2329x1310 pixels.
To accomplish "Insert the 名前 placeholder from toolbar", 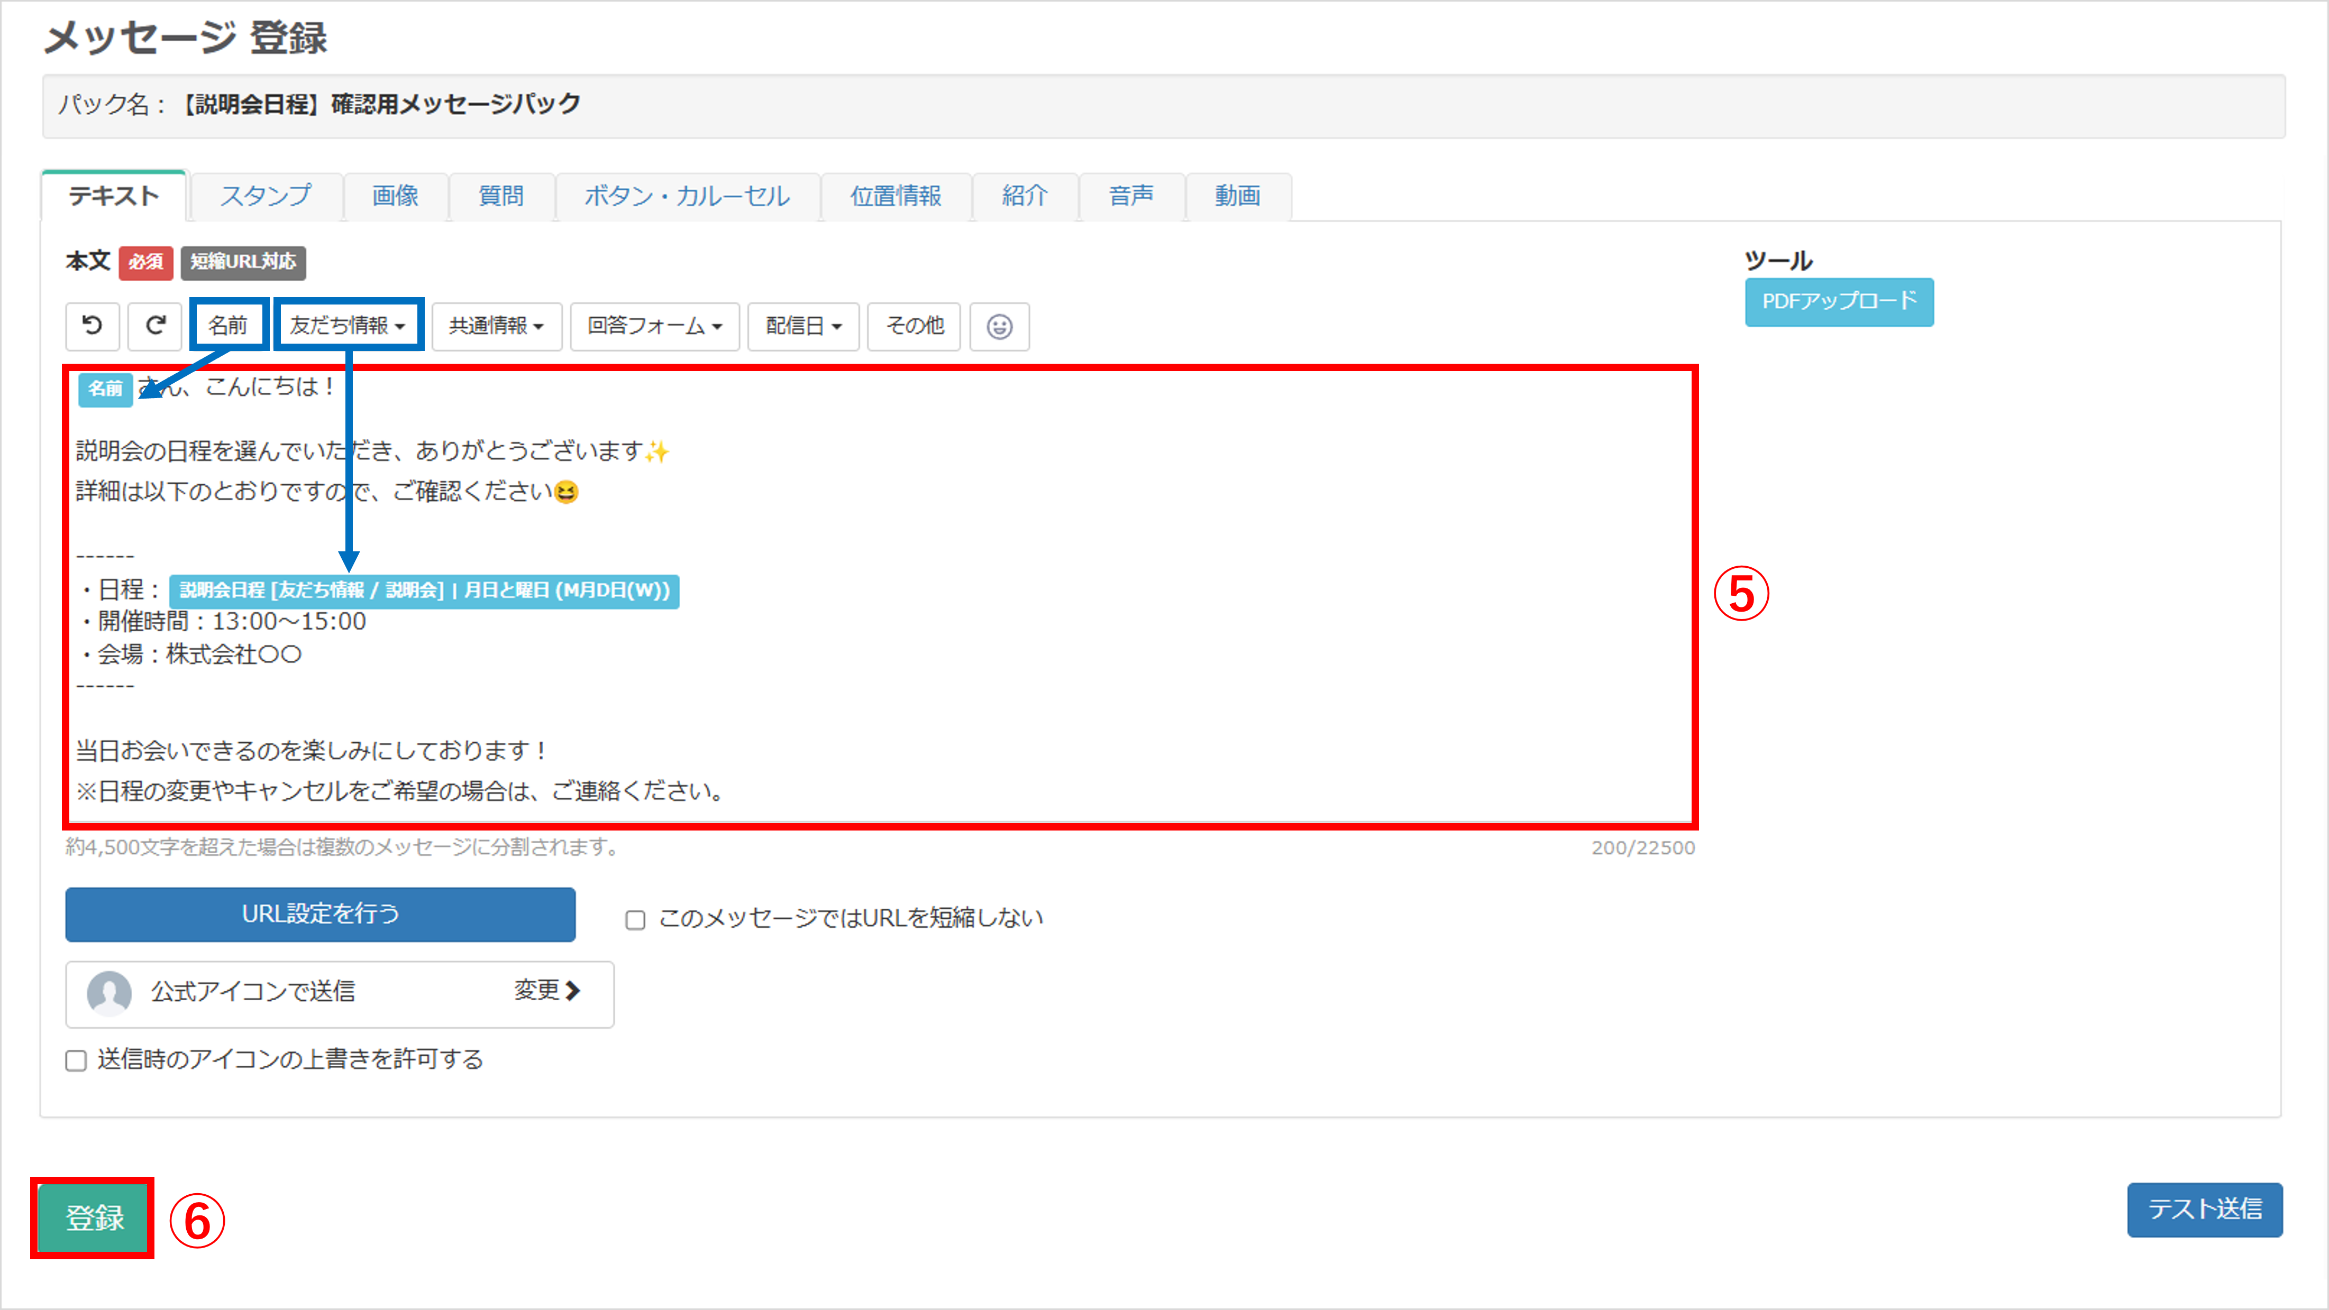I will [228, 325].
